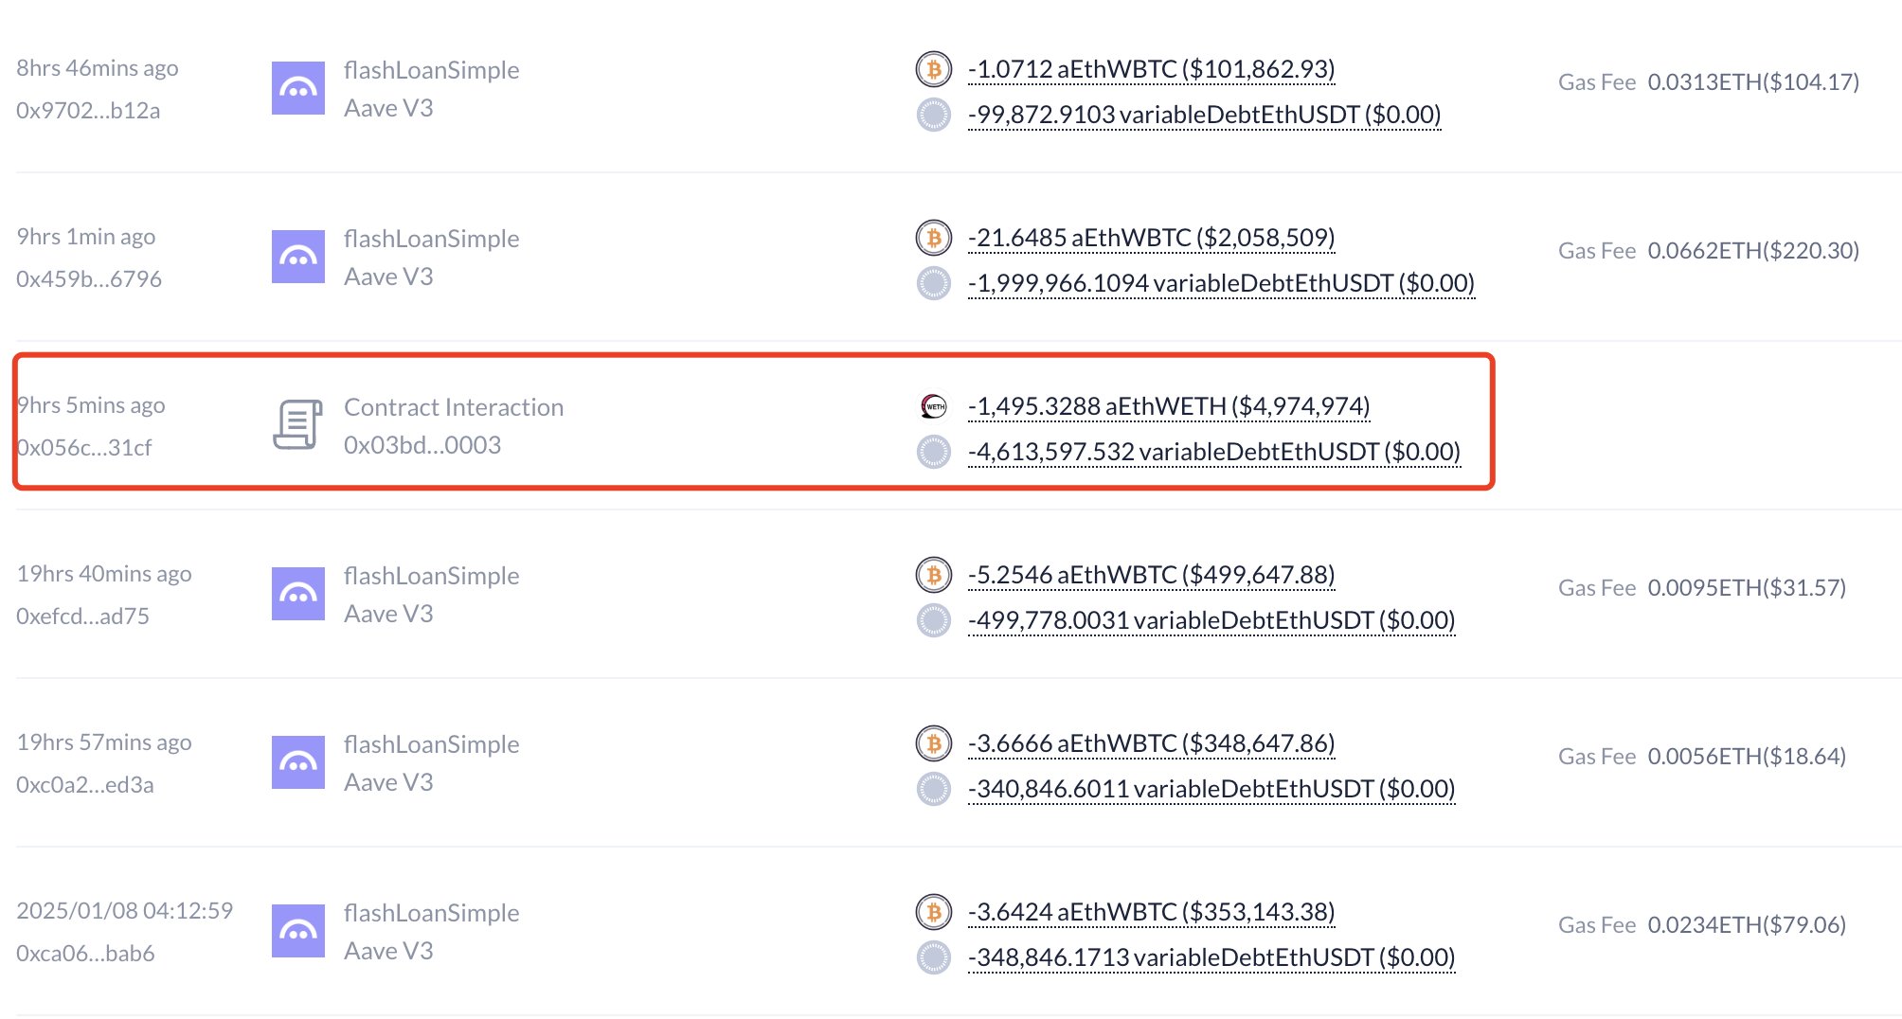Click the Aave icon beside hash 0x459b...6796

pyautogui.click(x=297, y=257)
